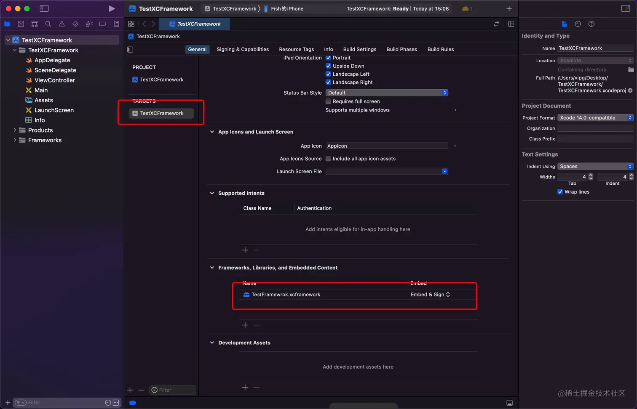This screenshot has width=637, height=409.
Task: Go forward in editor history
Action: coord(153,24)
